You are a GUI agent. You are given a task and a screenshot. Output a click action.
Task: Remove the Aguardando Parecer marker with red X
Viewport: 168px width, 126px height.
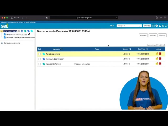pos(160,64)
